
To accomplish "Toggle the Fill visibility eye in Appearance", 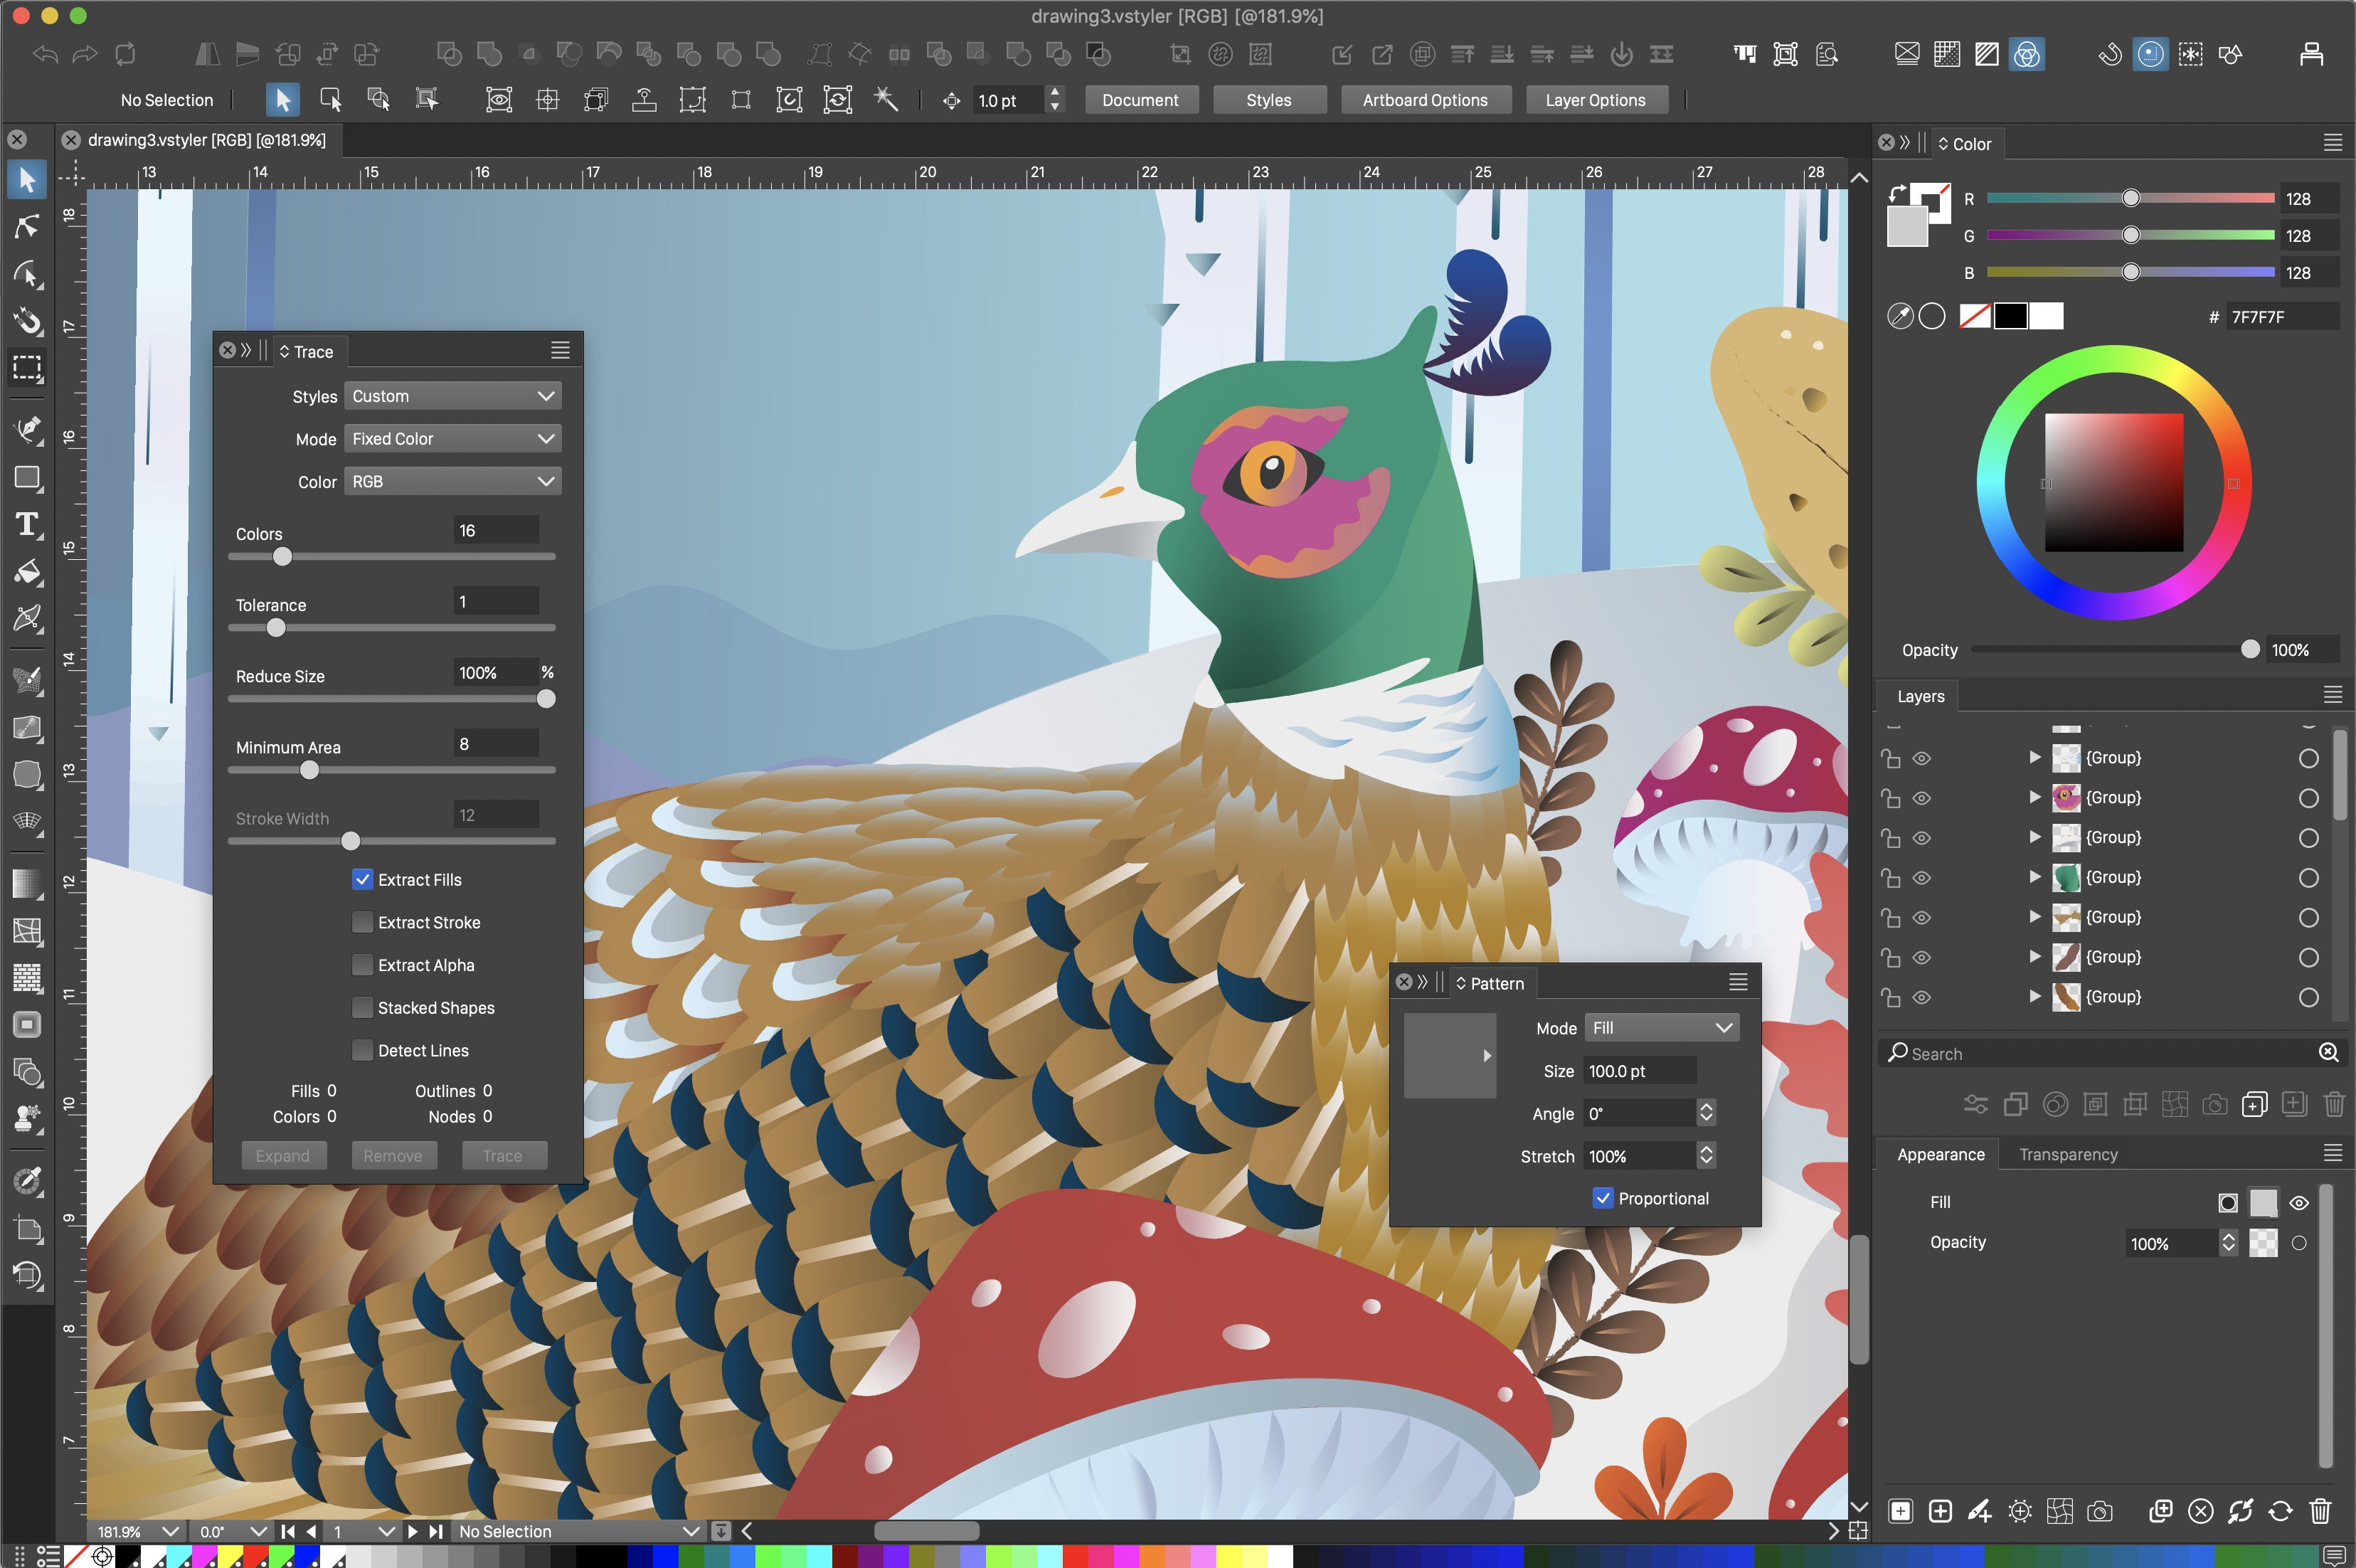I will point(2299,1203).
